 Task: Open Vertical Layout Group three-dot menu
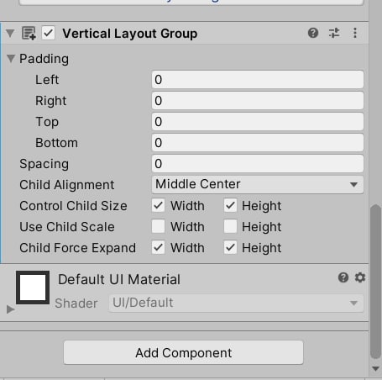click(355, 33)
